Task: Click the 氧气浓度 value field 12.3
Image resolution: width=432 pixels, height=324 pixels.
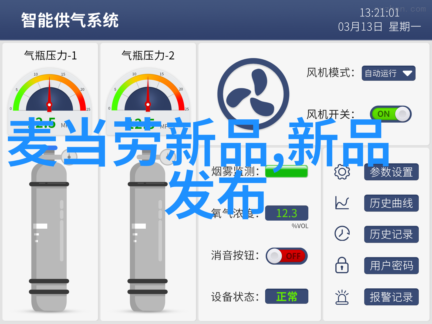Action: coord(286,213)
